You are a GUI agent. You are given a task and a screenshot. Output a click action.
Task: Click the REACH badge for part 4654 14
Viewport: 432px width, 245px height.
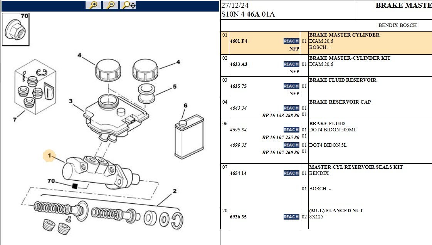pyautogui.click(x=291, y=173)
